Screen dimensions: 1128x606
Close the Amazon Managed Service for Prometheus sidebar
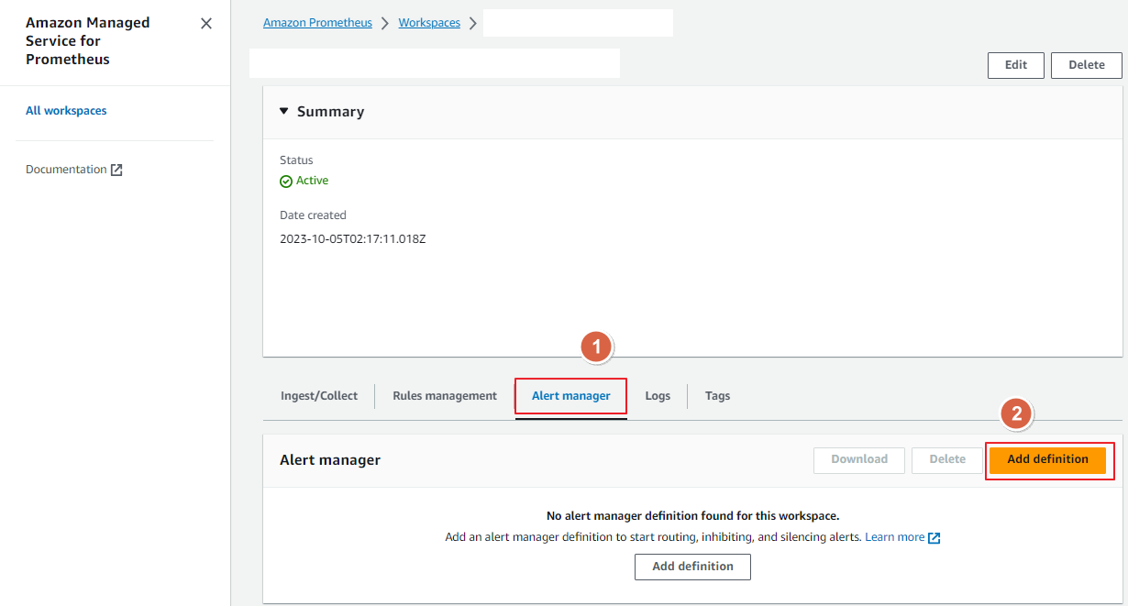206,24
